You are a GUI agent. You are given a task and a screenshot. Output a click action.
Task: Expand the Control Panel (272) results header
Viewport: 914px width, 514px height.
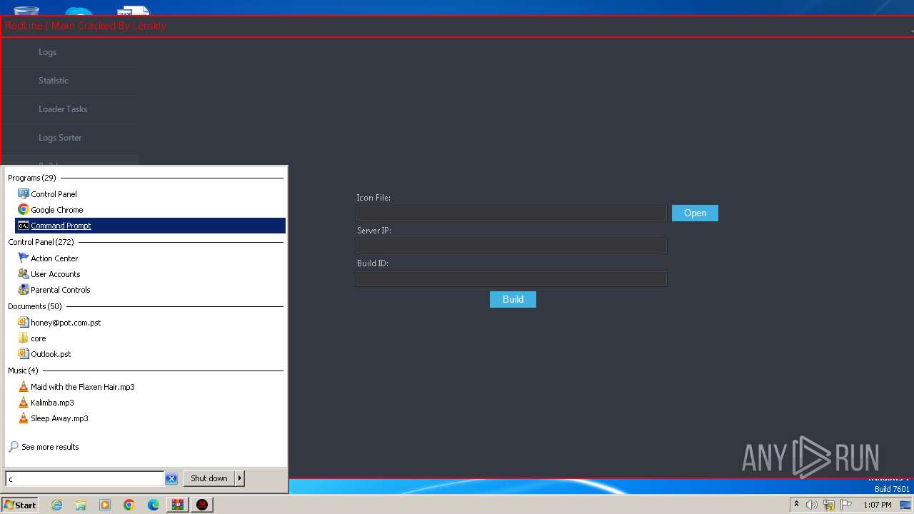(41, 242)
